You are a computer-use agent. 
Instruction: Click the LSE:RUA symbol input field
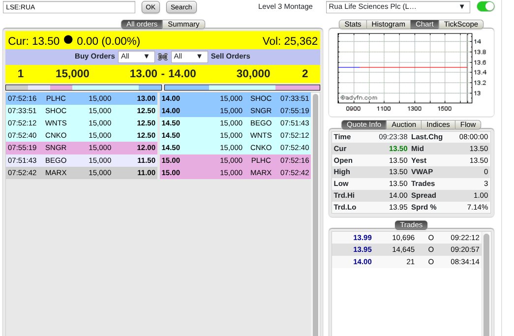[x=69, y=7]
